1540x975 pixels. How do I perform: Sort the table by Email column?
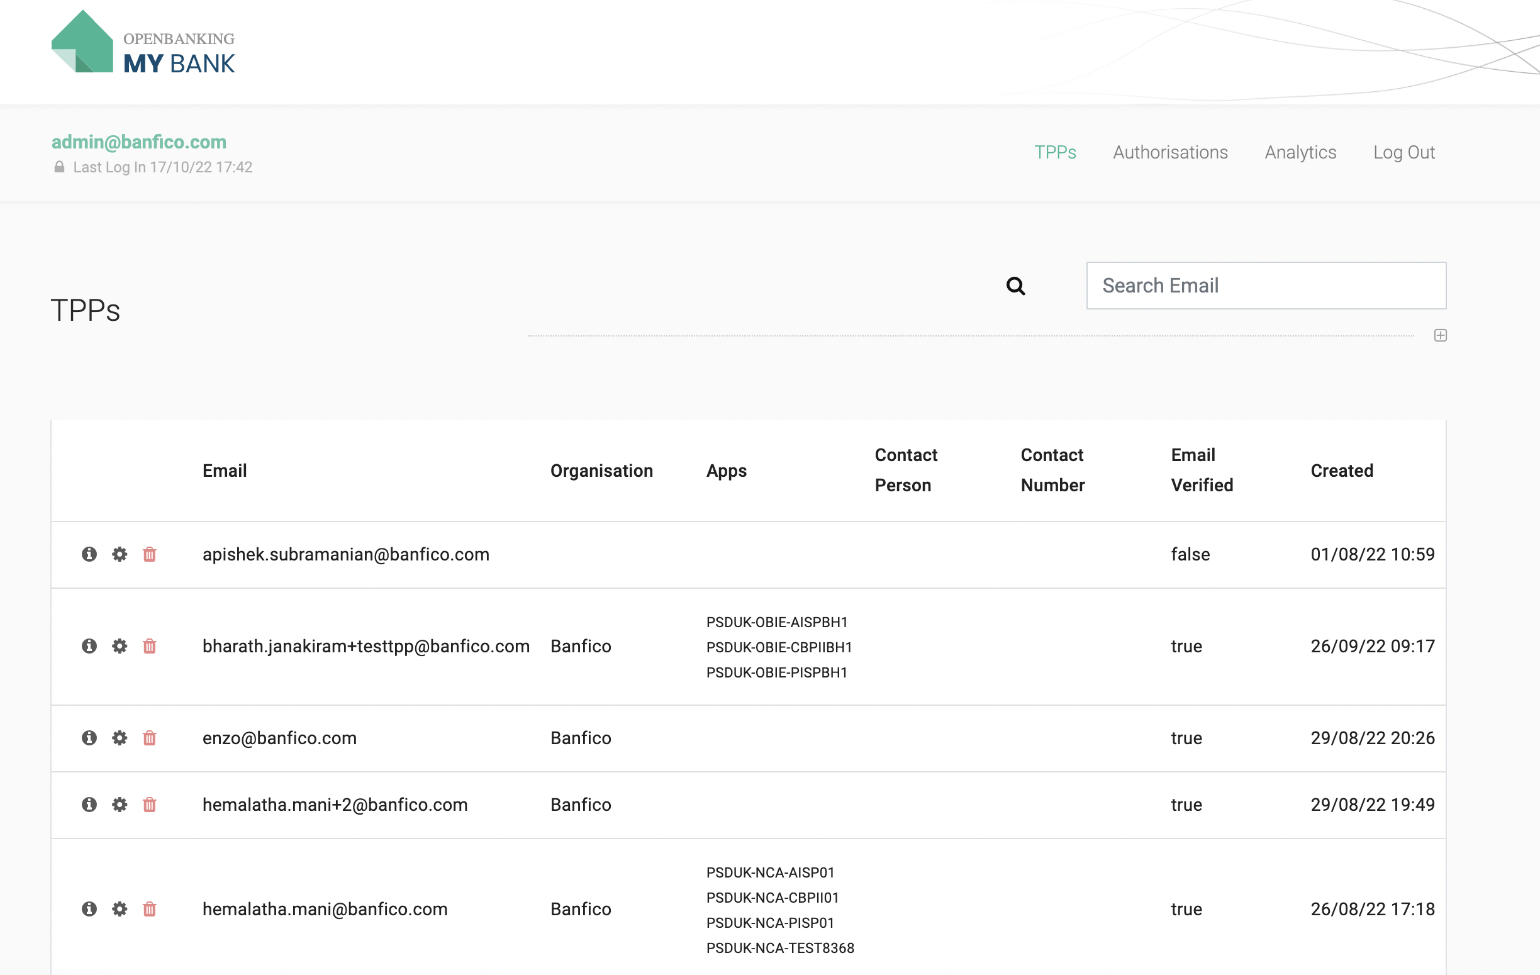(225, 471)
